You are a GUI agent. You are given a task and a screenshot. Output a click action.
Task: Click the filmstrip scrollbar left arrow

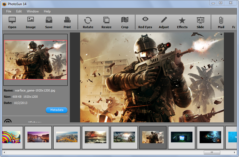pos(4,152)
